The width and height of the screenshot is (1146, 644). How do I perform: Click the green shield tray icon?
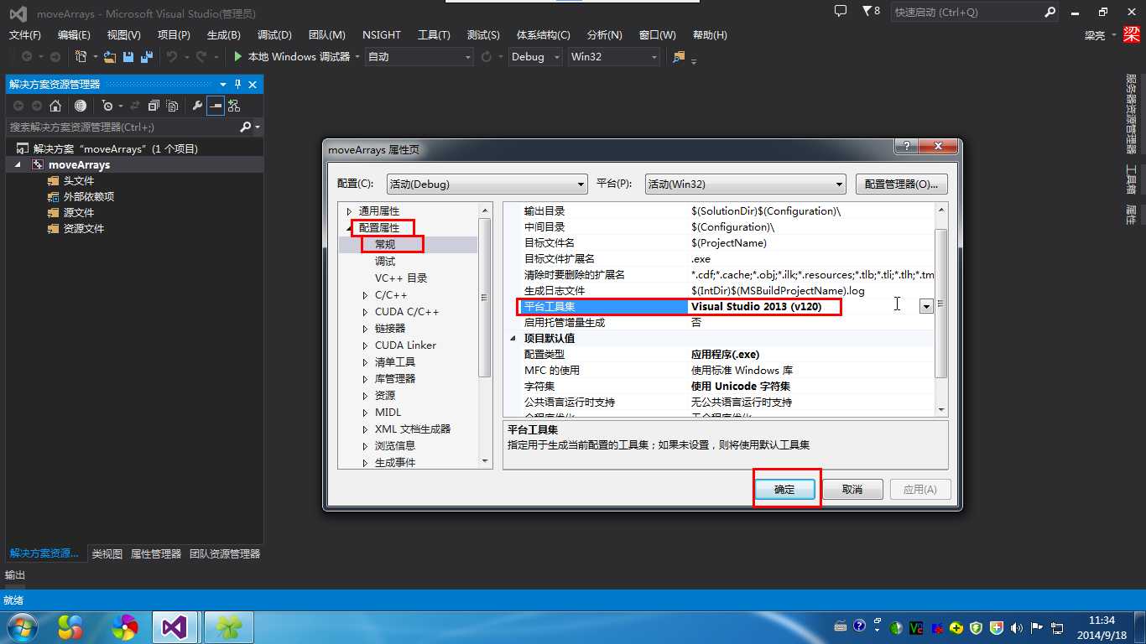point(977,627)
